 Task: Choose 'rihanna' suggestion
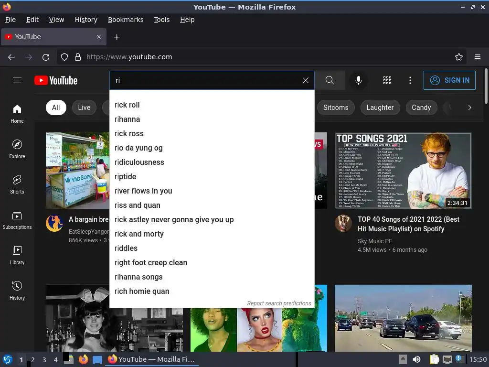(x=212, y=119)
